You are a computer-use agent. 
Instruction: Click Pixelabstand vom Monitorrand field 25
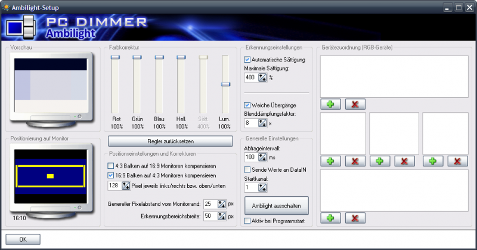(211, 204)
